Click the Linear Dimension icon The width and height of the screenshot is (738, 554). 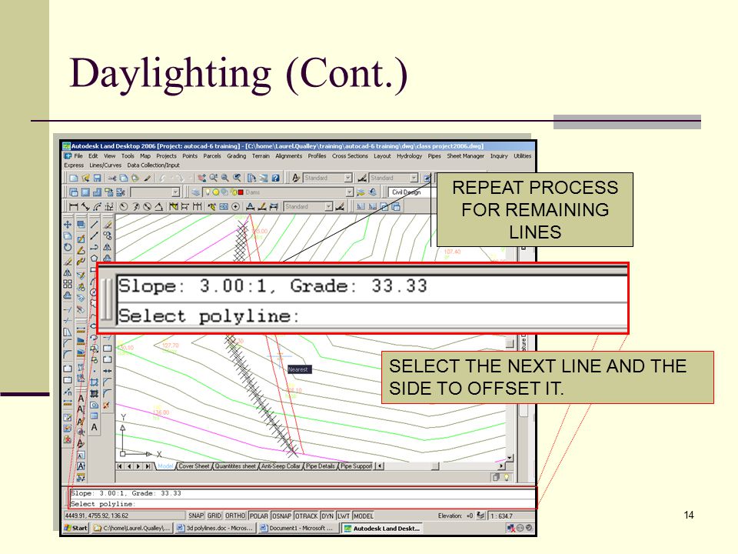[74, 206]
